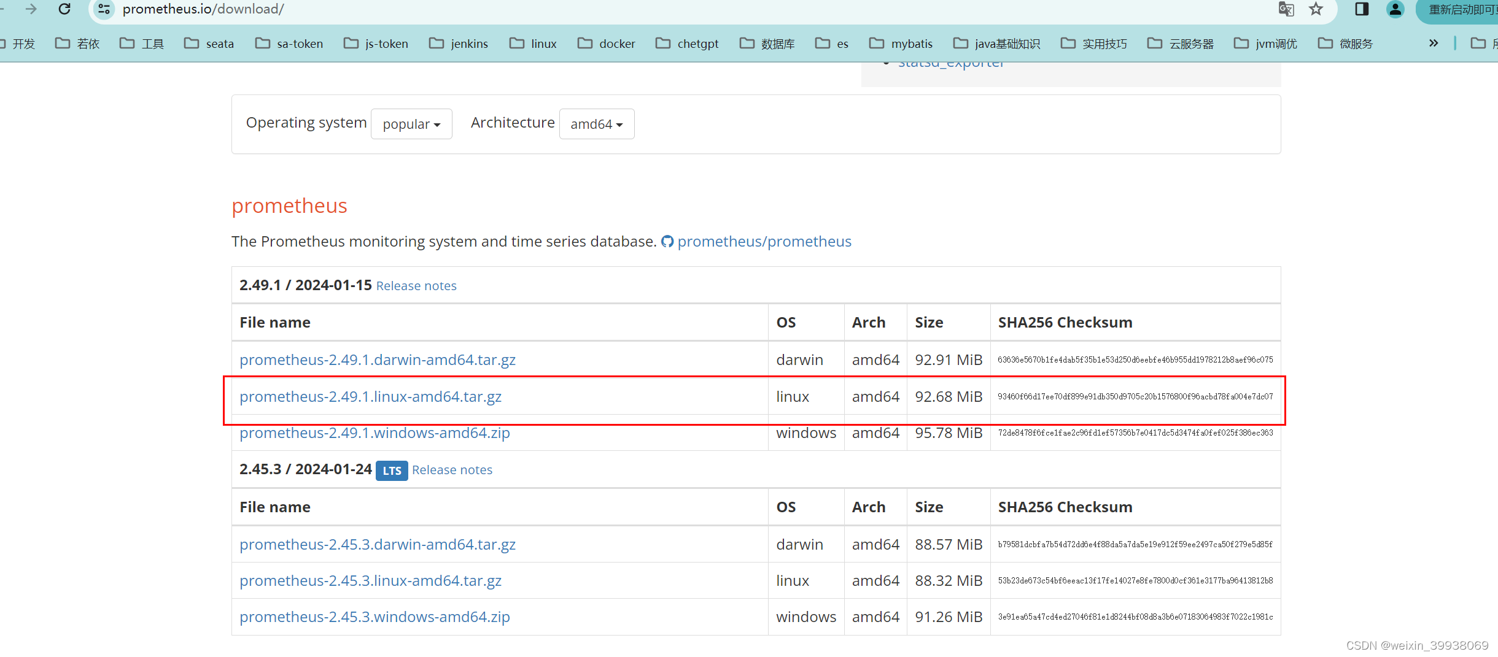Viewport: 1498px width, 657px height.
Task: Select checksum of 2.49.1 linux file
Action: pos(1135,397)
